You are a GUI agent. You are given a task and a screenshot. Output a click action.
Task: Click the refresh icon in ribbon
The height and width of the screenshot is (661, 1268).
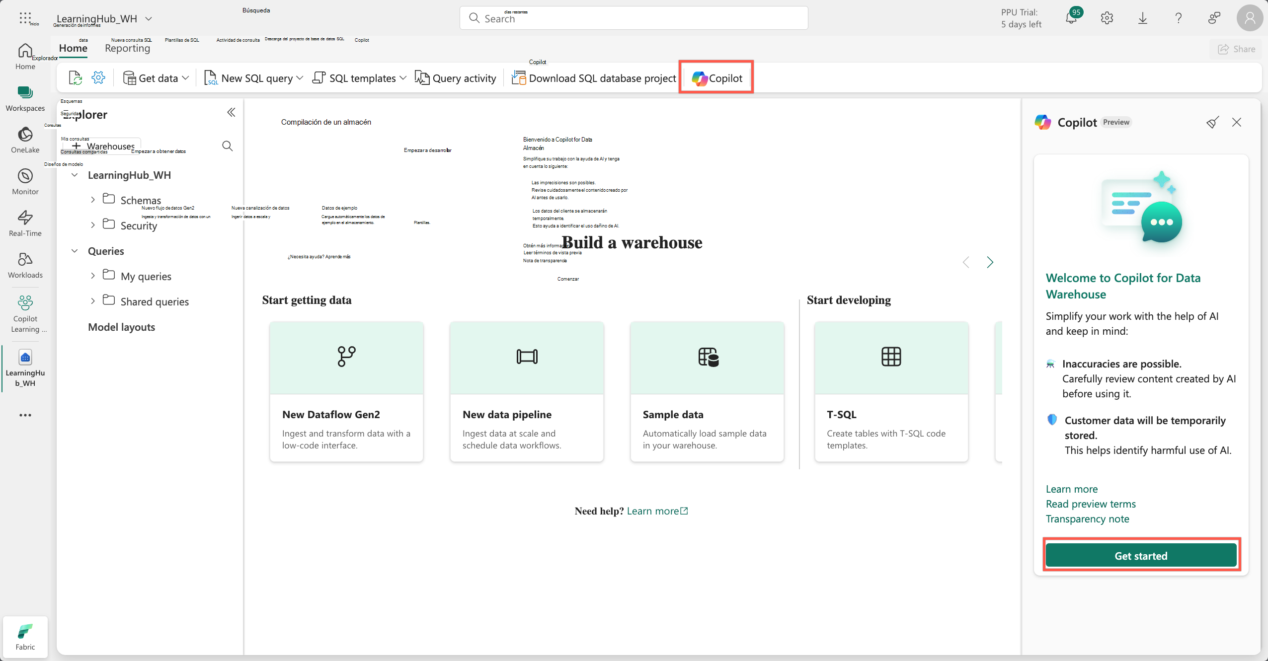[75, 78]
